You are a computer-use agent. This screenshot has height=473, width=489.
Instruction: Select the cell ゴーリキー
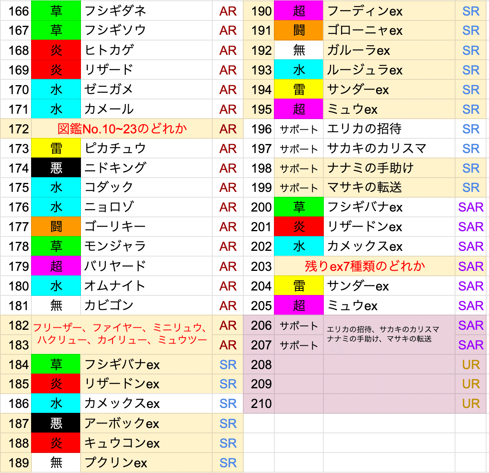point(146,227)
